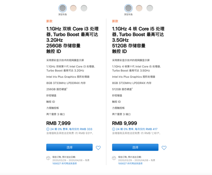Image resolution: width=212 pixels, height=175 pixels.
Task: Open info icon beside RMB 333 installment
Action: click(48, 129)
